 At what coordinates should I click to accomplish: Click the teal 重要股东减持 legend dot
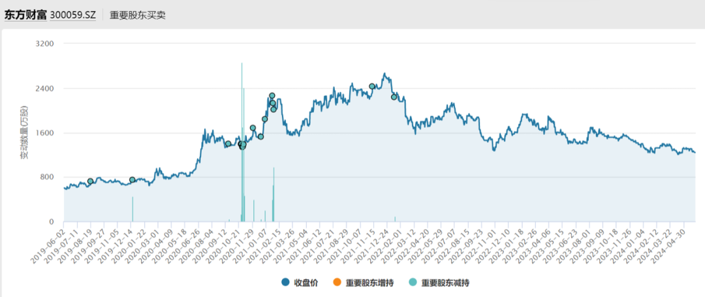click(x=413, y=283)
